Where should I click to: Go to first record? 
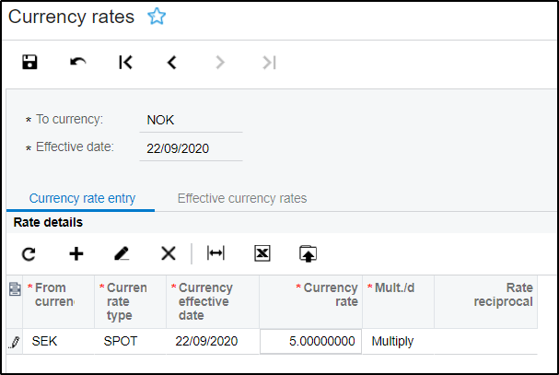(x=125, y=62)
